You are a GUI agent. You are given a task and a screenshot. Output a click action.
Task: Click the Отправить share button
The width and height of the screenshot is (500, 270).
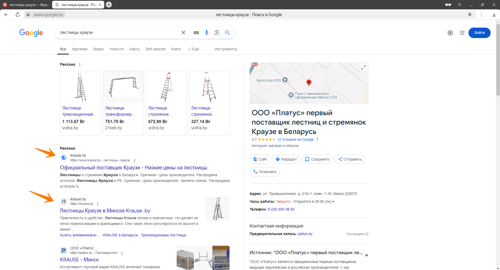(350, 159)
